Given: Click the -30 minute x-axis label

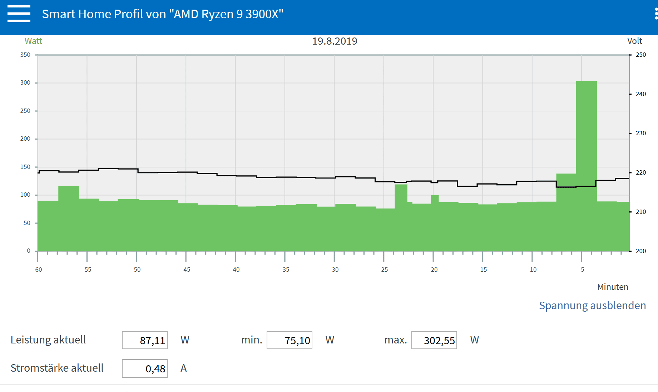Looking at the screenshot, I should point(334,270).
